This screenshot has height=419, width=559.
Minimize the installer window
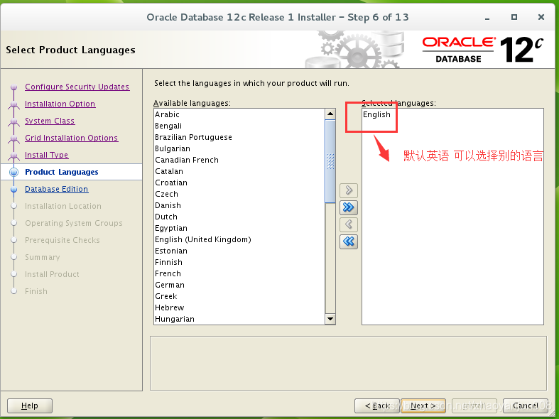(487, 18)
